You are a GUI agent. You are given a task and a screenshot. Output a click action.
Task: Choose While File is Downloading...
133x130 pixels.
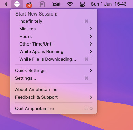[x=54, y=59]
